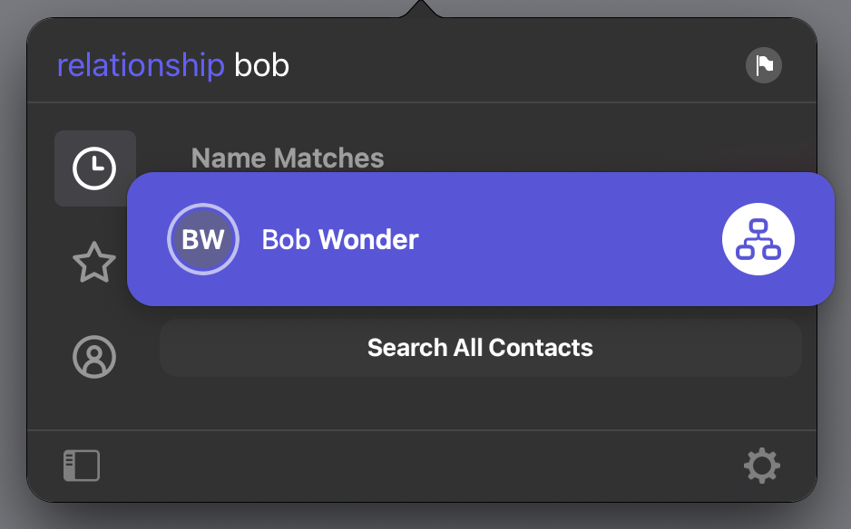851x529 pixels.
Task: Click the Name Matches section header
Action: click(287, 159)
